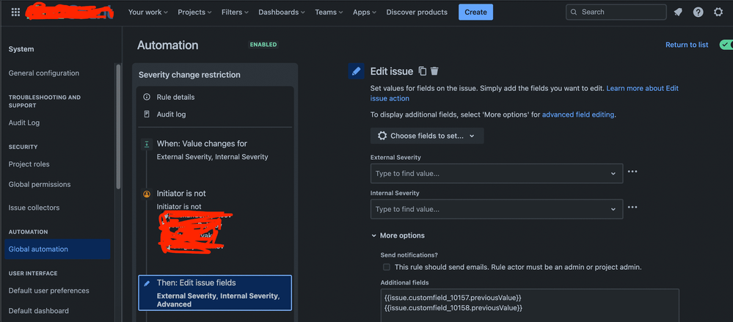Click the Initiator condition user icon

pyautogui.click(x=147, y=194)
